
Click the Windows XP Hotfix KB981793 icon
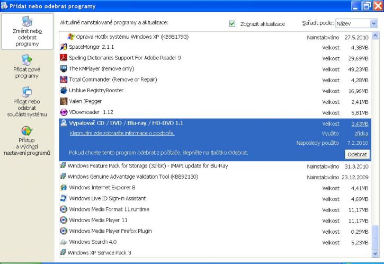point(71,37)
